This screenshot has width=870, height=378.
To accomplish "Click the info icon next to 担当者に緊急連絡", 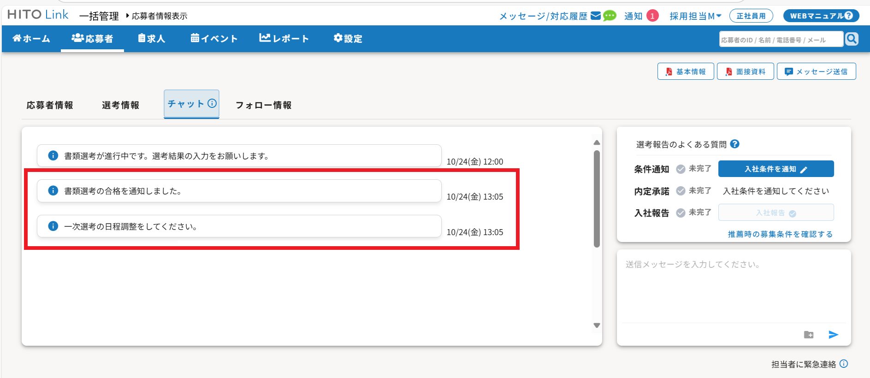I will (844, 364).
